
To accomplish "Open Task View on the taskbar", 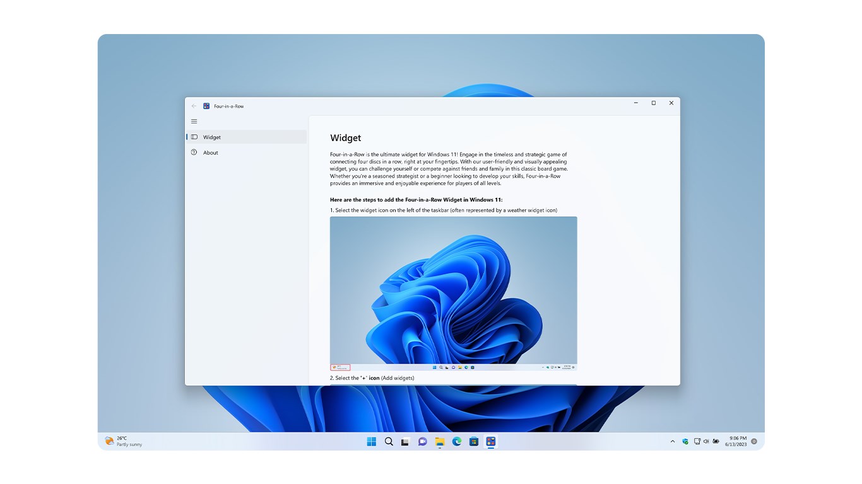I will [x=406, y=442].
